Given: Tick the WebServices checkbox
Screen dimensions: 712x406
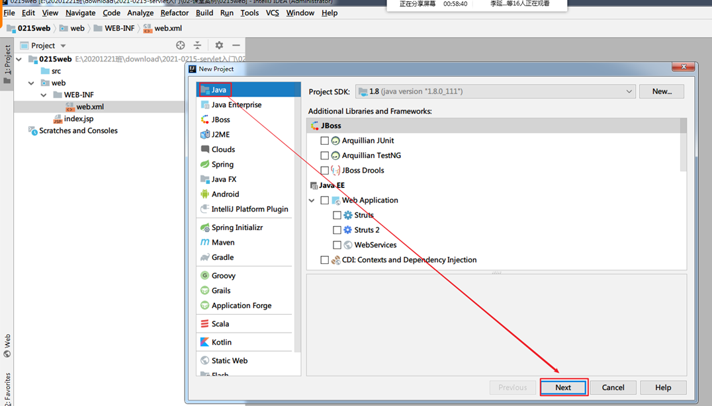Looking at the screenshot, I should click(x=337, y=245).
